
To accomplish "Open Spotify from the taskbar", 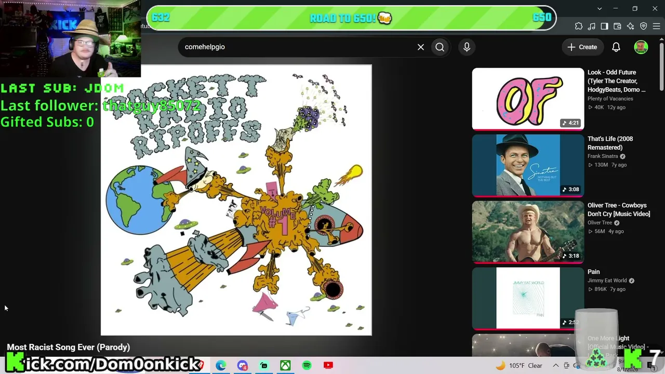I will 307,366.
